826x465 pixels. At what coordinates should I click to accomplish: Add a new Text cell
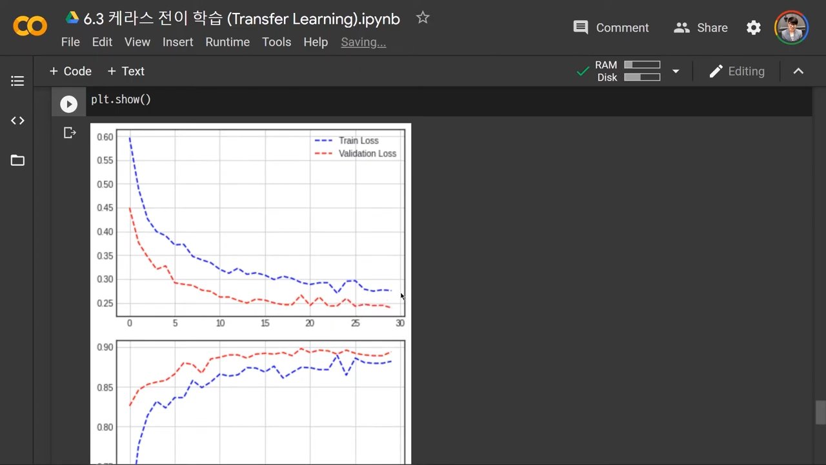[126, 71]
